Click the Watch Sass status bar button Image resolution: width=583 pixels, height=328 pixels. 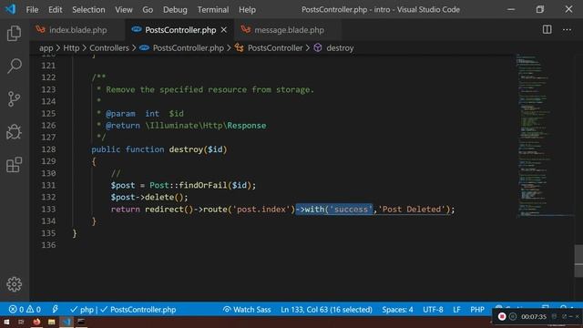point(247,310)
